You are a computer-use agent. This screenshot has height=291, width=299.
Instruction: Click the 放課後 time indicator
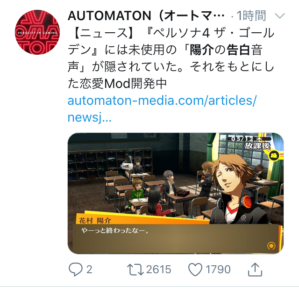click(257, 146)
